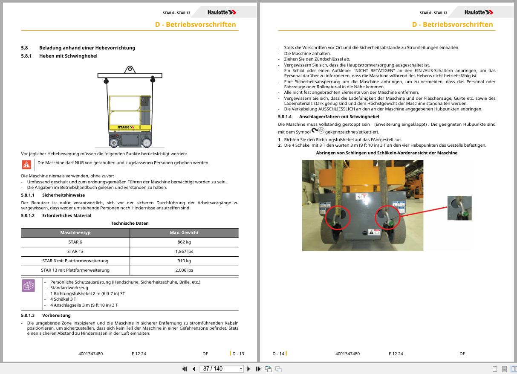
Task: Click the 'Die Maschine anhalten.' bullet
Action: click(307, 53)
